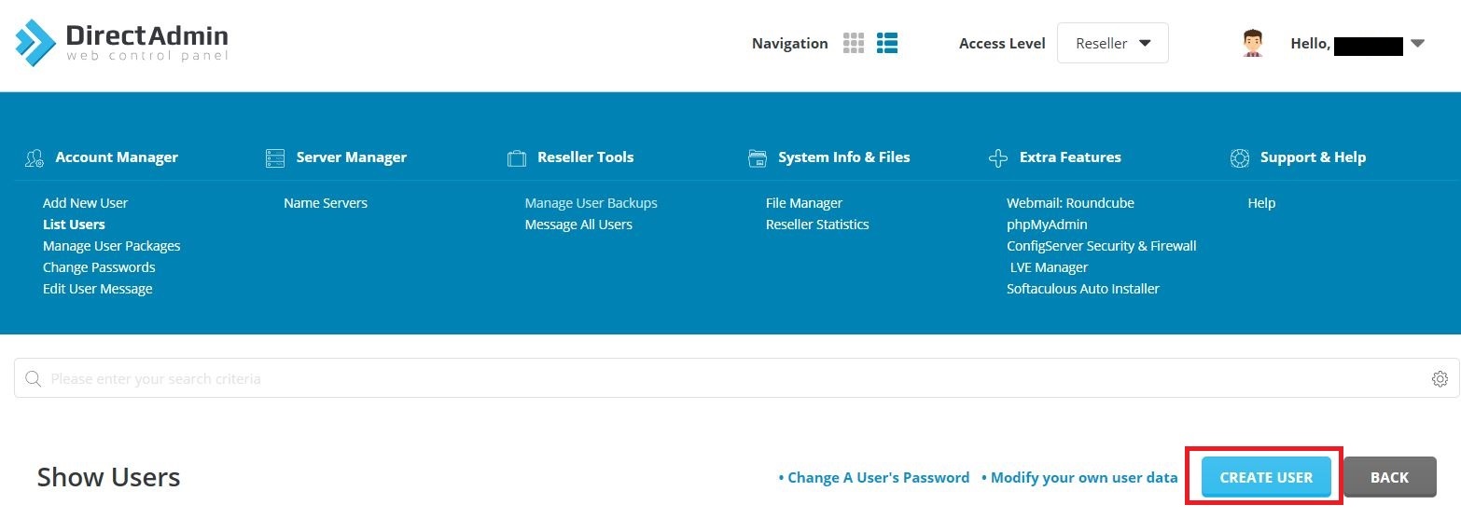Open LVE Manager

click(1050, 267)
